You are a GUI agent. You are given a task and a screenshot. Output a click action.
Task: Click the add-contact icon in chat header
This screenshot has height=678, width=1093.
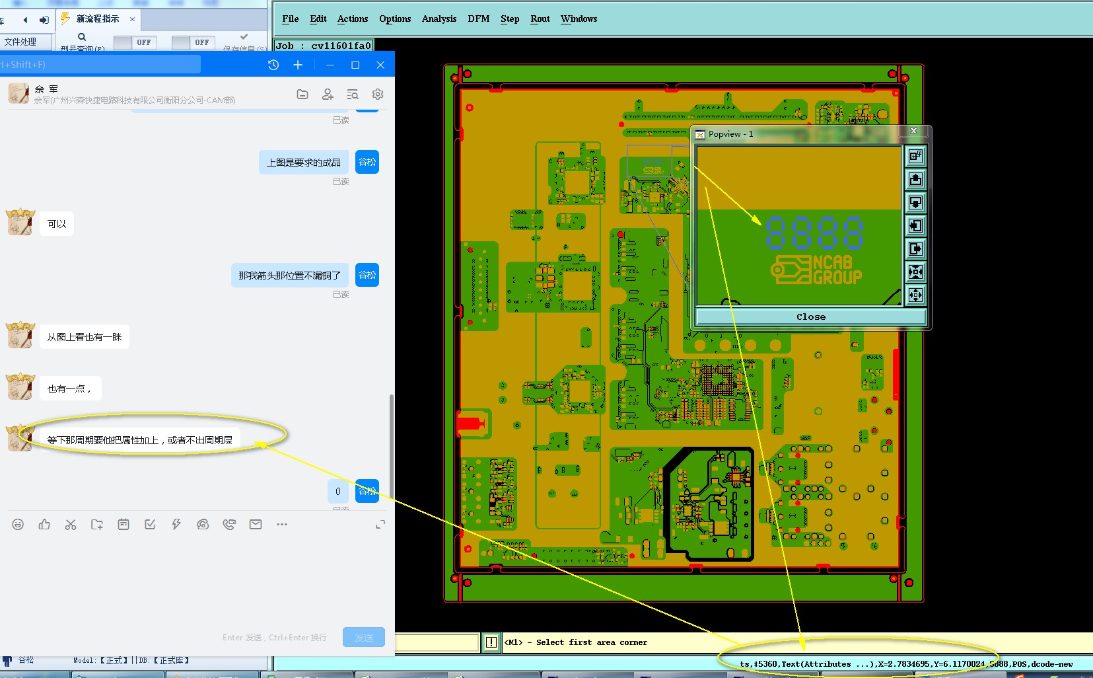328,94
